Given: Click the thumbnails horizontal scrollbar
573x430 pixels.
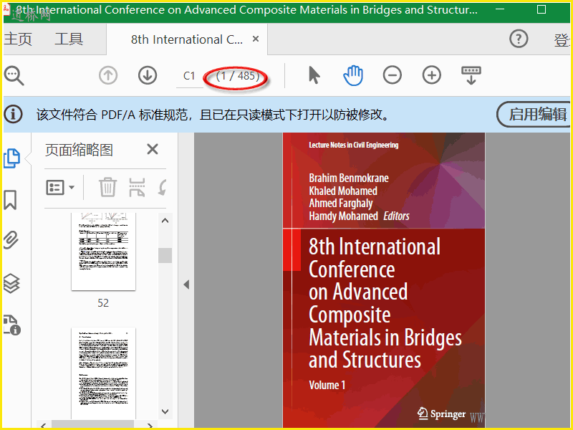Looking at the screenshot, I should (x=93, y=424).
